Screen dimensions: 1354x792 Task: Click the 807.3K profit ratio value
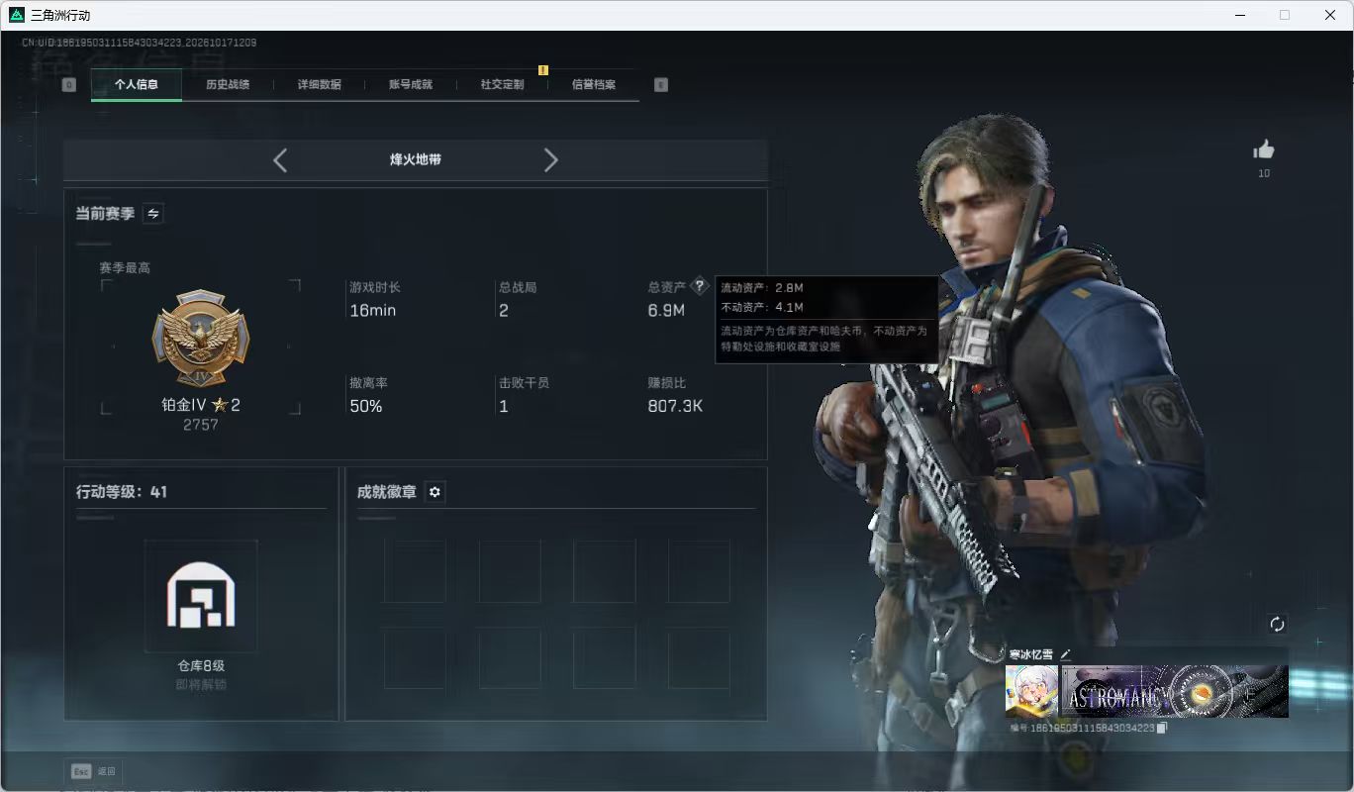[675, 406]
